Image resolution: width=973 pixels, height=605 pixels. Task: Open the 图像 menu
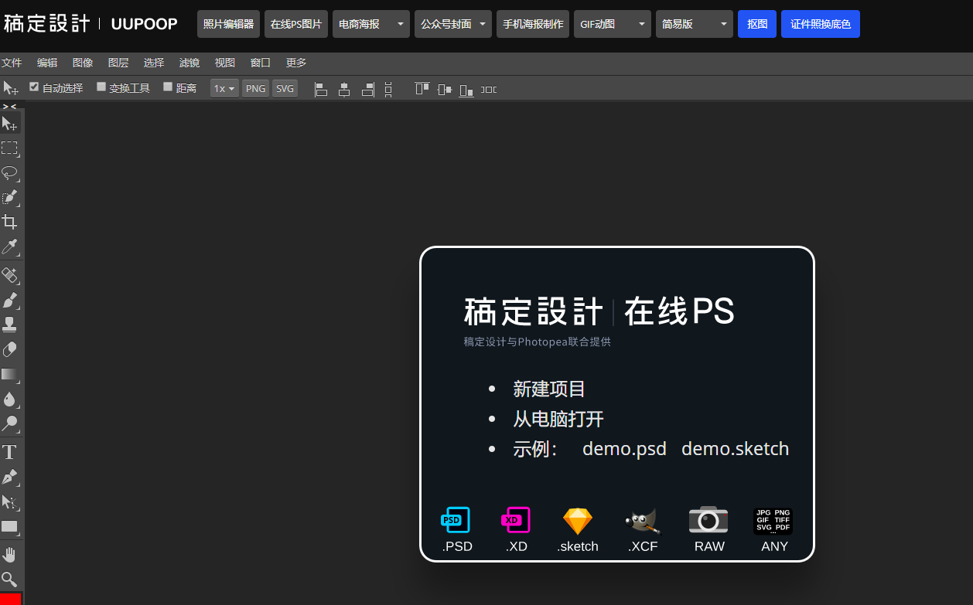click(83, 63)
